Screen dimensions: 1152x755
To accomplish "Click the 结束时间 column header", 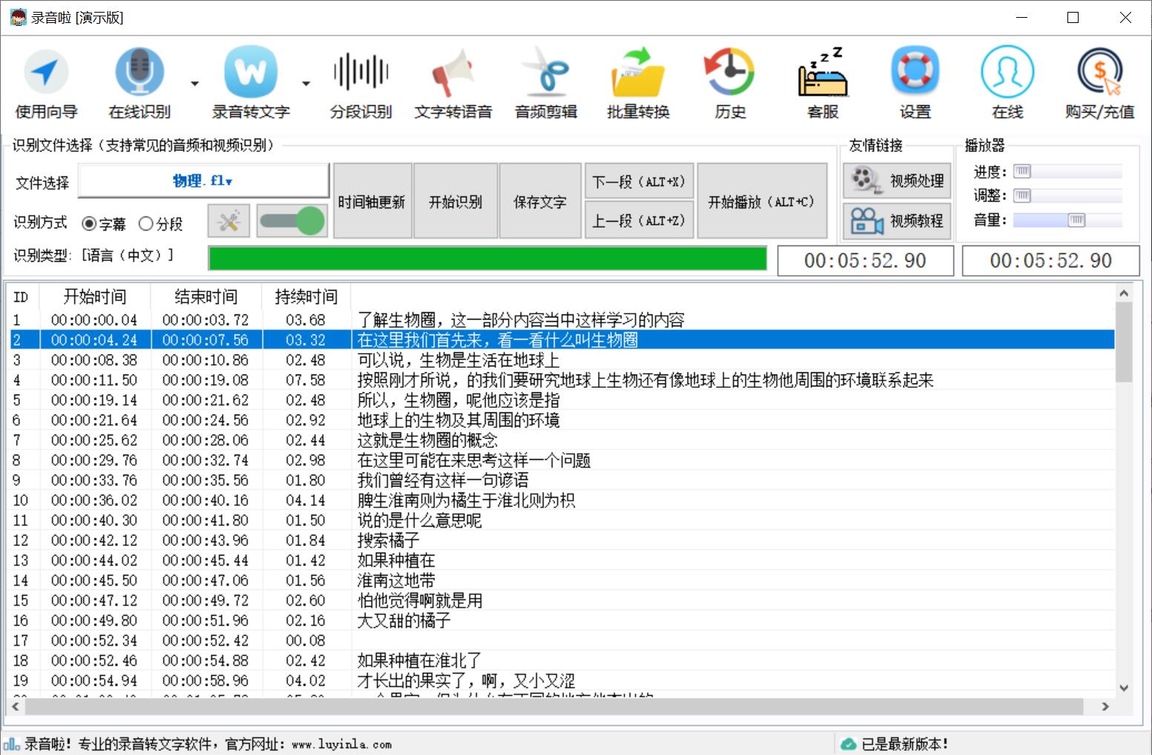I will pos(206,297).
